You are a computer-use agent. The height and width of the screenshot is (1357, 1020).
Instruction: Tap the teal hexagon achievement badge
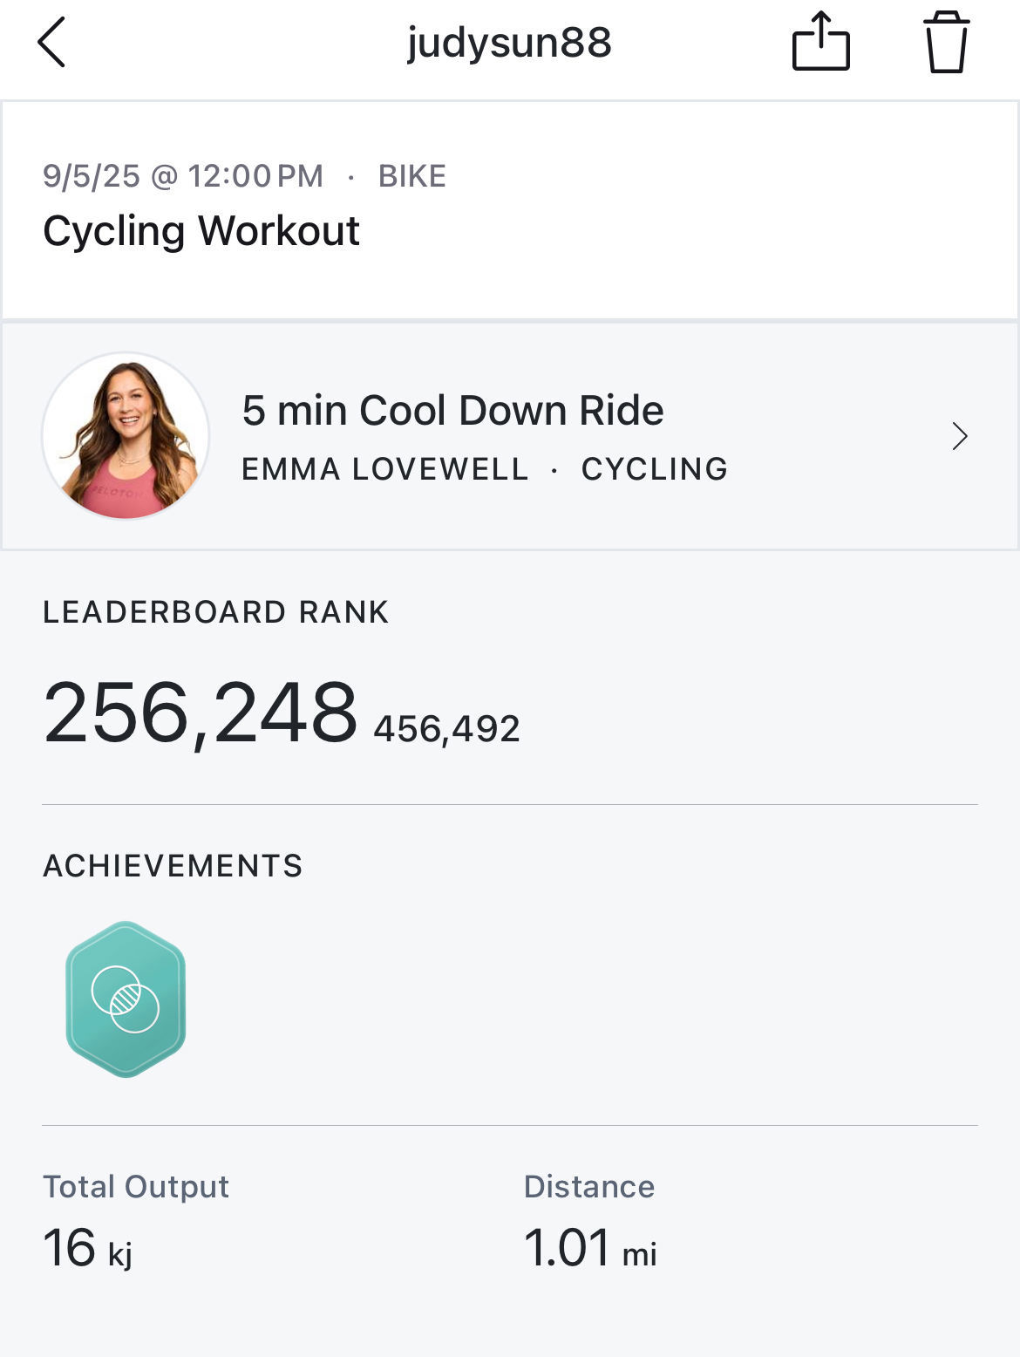point(126,999)
